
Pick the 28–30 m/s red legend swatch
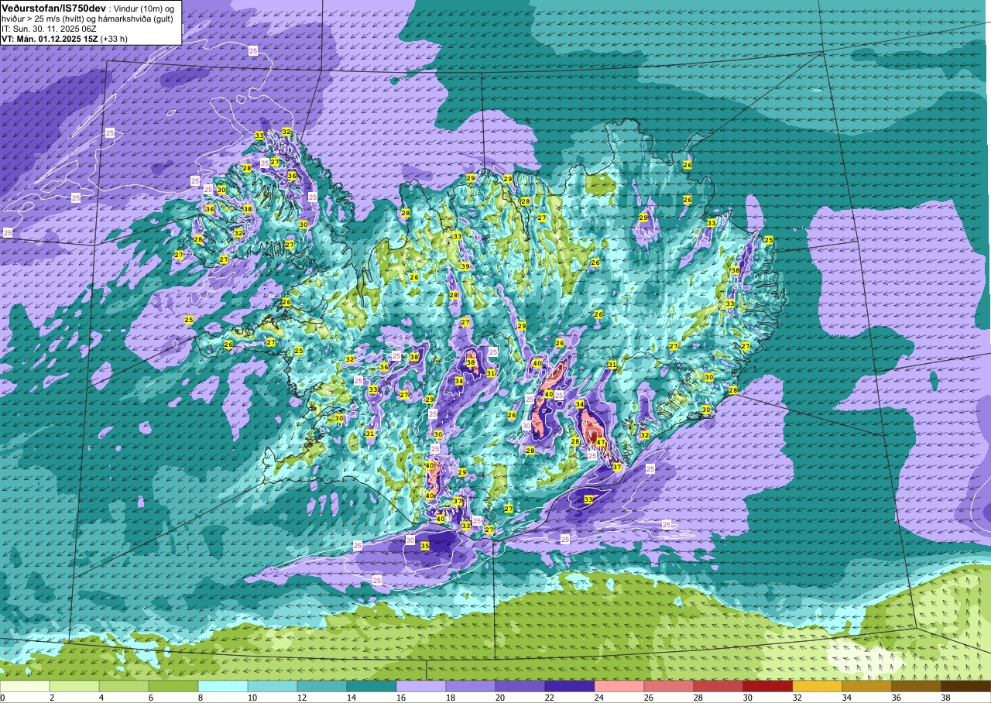[x=718, y=687]
